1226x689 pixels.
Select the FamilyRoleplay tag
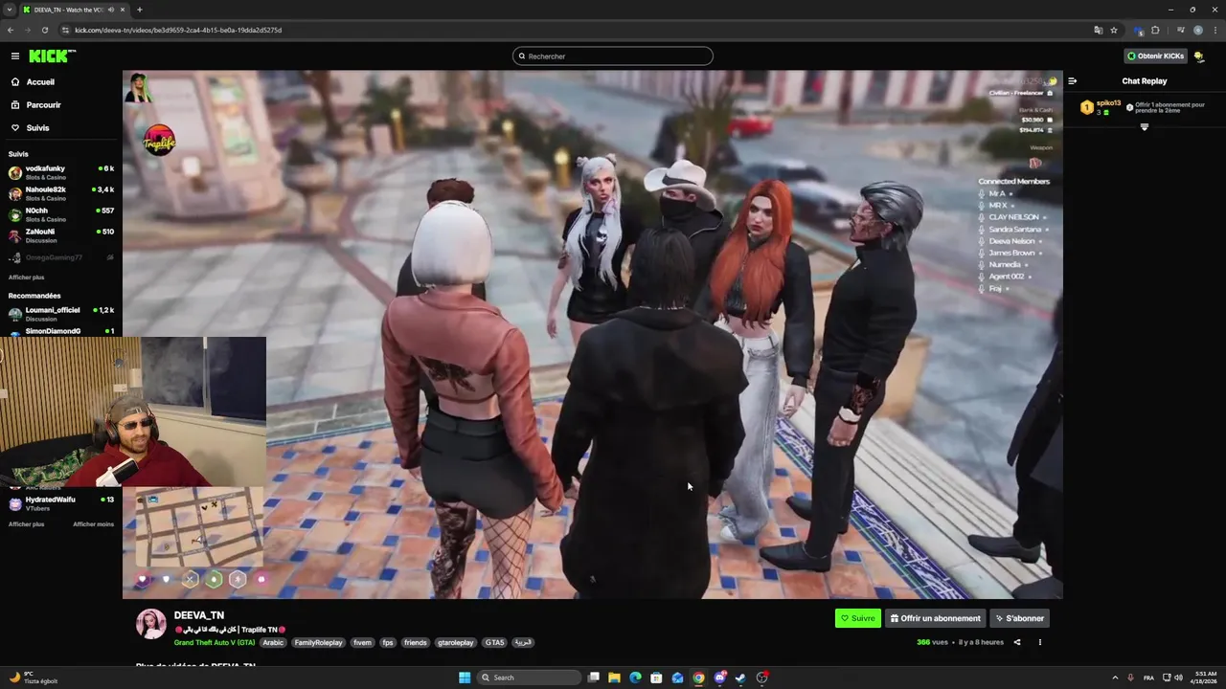(318, 643)
